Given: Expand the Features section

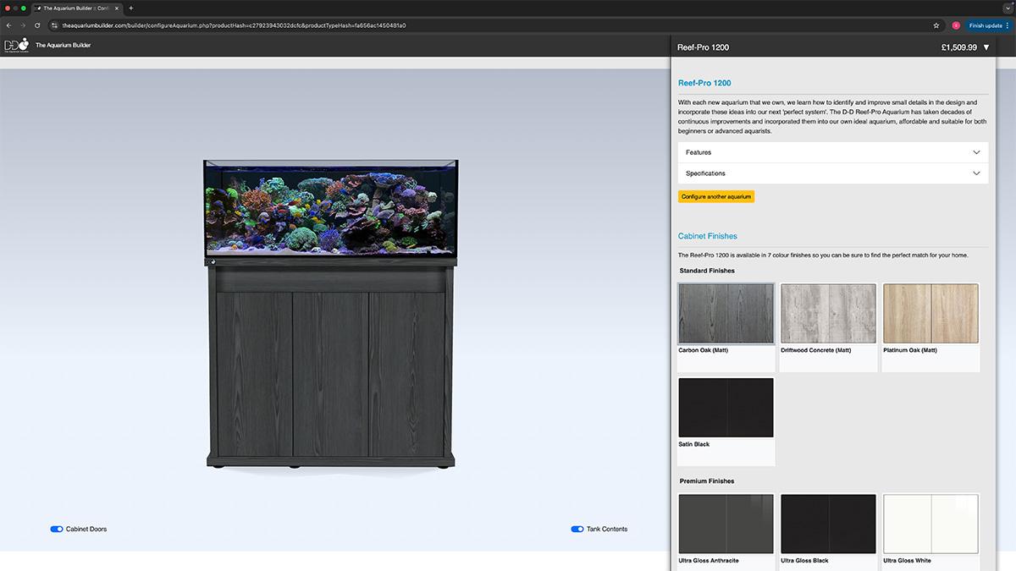Looking at the screenshot, I should (833, 152).
